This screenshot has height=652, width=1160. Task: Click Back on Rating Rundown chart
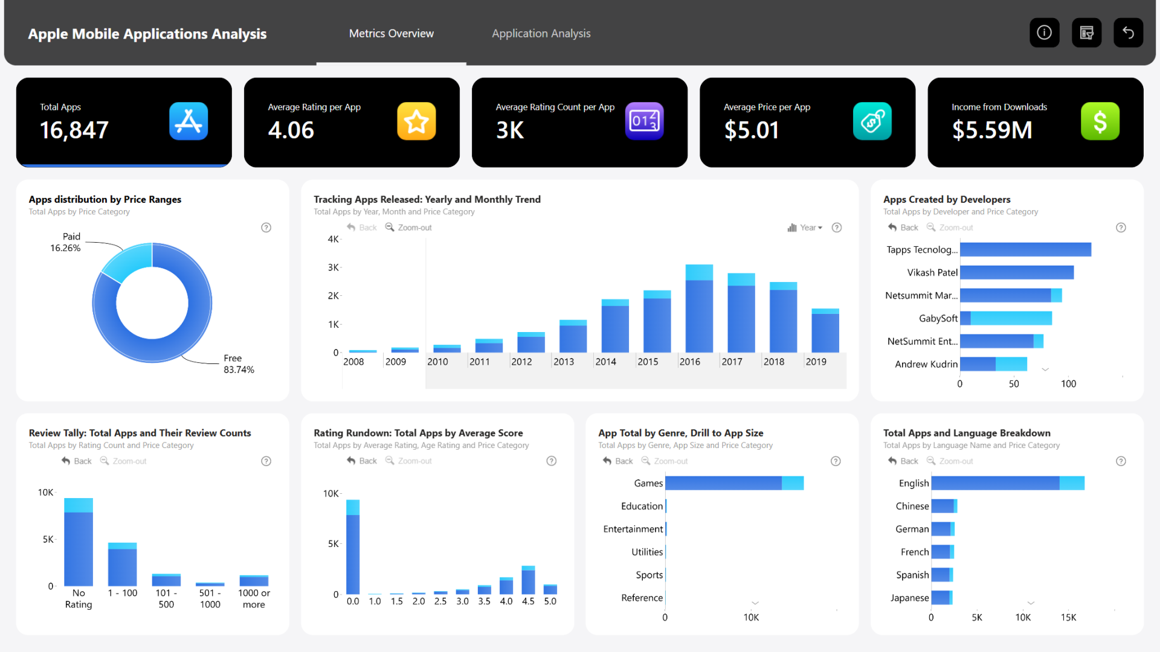coord(362,461)
